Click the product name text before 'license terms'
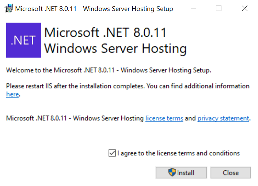Viewport: 258px width, 186px height. tap(75, 118)
